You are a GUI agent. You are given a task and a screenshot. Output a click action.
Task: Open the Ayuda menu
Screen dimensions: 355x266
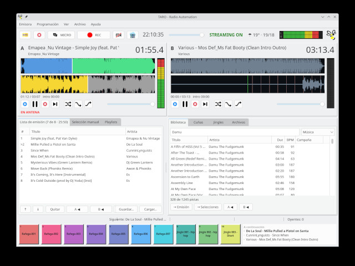(95, 24)
